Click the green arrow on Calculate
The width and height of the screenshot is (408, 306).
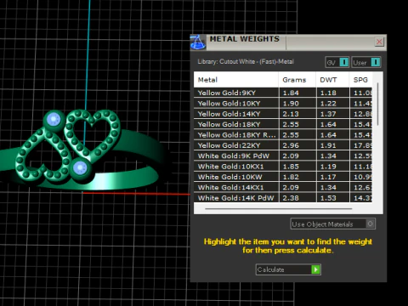(x=315, y=269)
